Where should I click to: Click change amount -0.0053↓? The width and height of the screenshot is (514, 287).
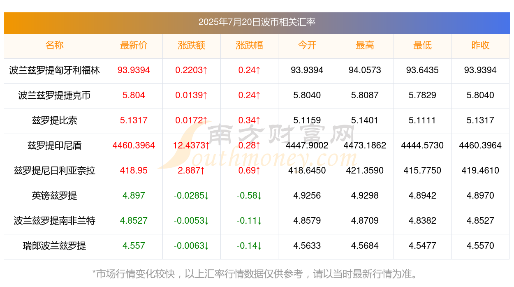coord(192,221)
